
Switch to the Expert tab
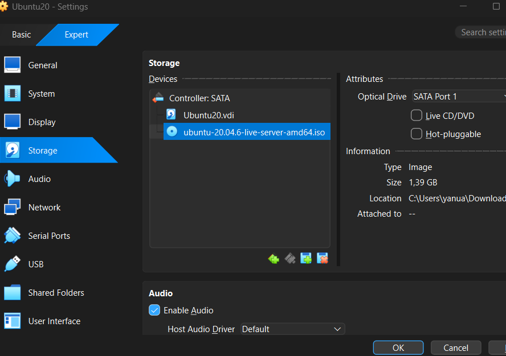tap(76, 35)
